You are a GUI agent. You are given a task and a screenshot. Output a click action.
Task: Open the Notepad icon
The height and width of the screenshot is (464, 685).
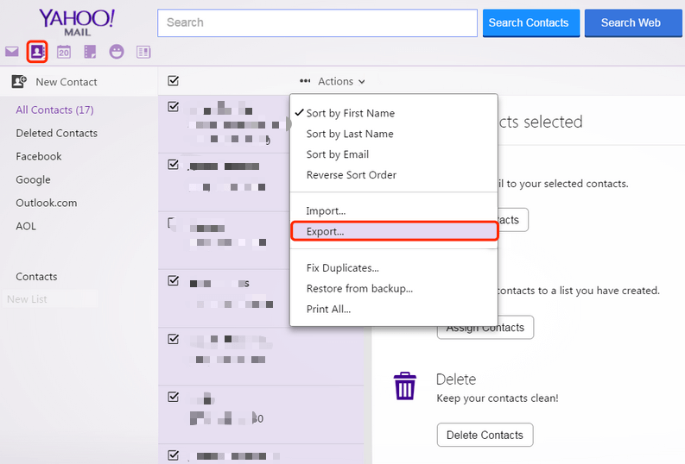90,52
